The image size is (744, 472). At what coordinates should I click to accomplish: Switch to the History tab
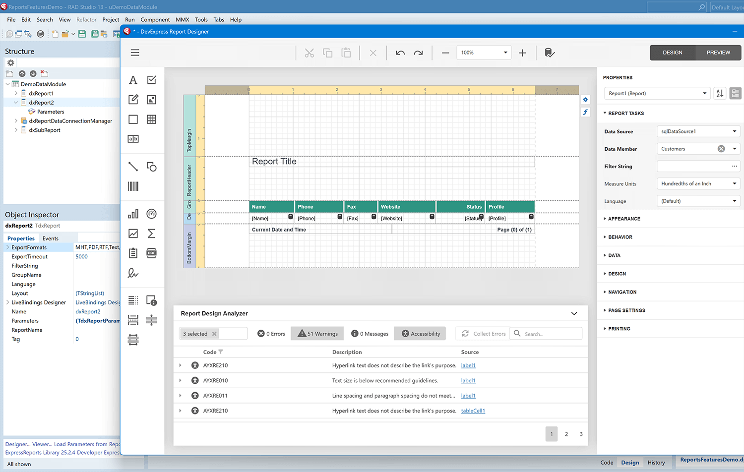tap(656, 463)
